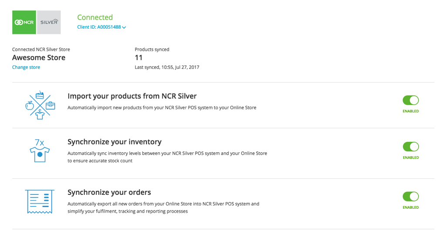Click the Last synced timestamp text
This screenshot has height=234, width=446.
[167, 67]
